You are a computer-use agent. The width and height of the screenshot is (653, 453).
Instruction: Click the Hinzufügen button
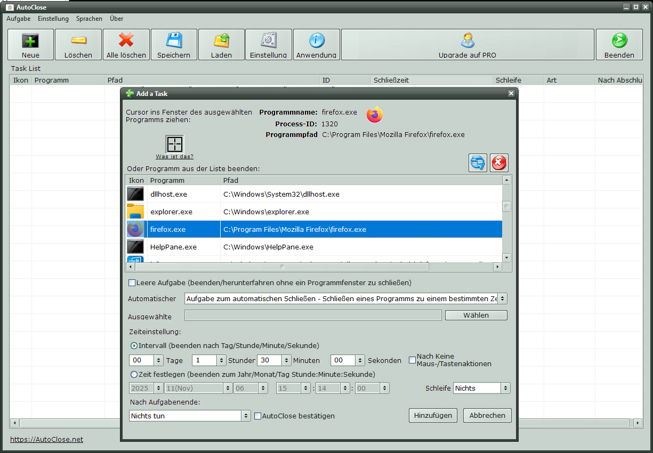433,415
